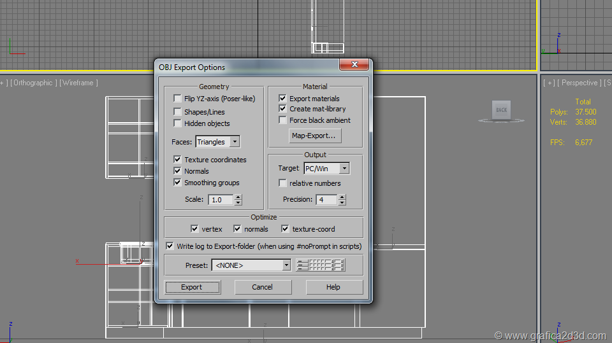Close the OBJ Export Options dialog

tap(354, 66)
